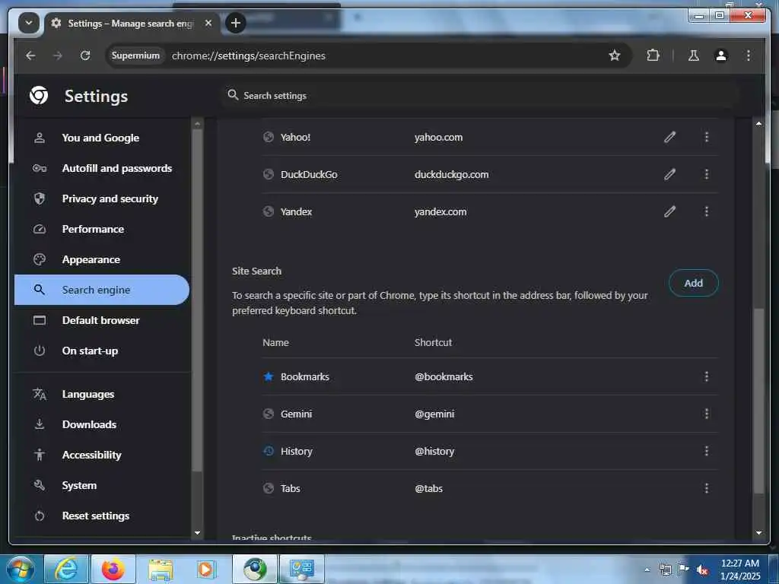Open more actions for Yandex
Image resolution: width=779 pixels, height=584 pixels.
click(x=707, y=211)
